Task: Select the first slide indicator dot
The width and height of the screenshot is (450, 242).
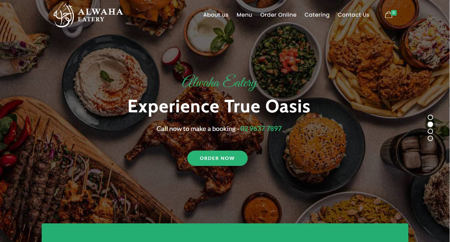Action: coord(430,117)
